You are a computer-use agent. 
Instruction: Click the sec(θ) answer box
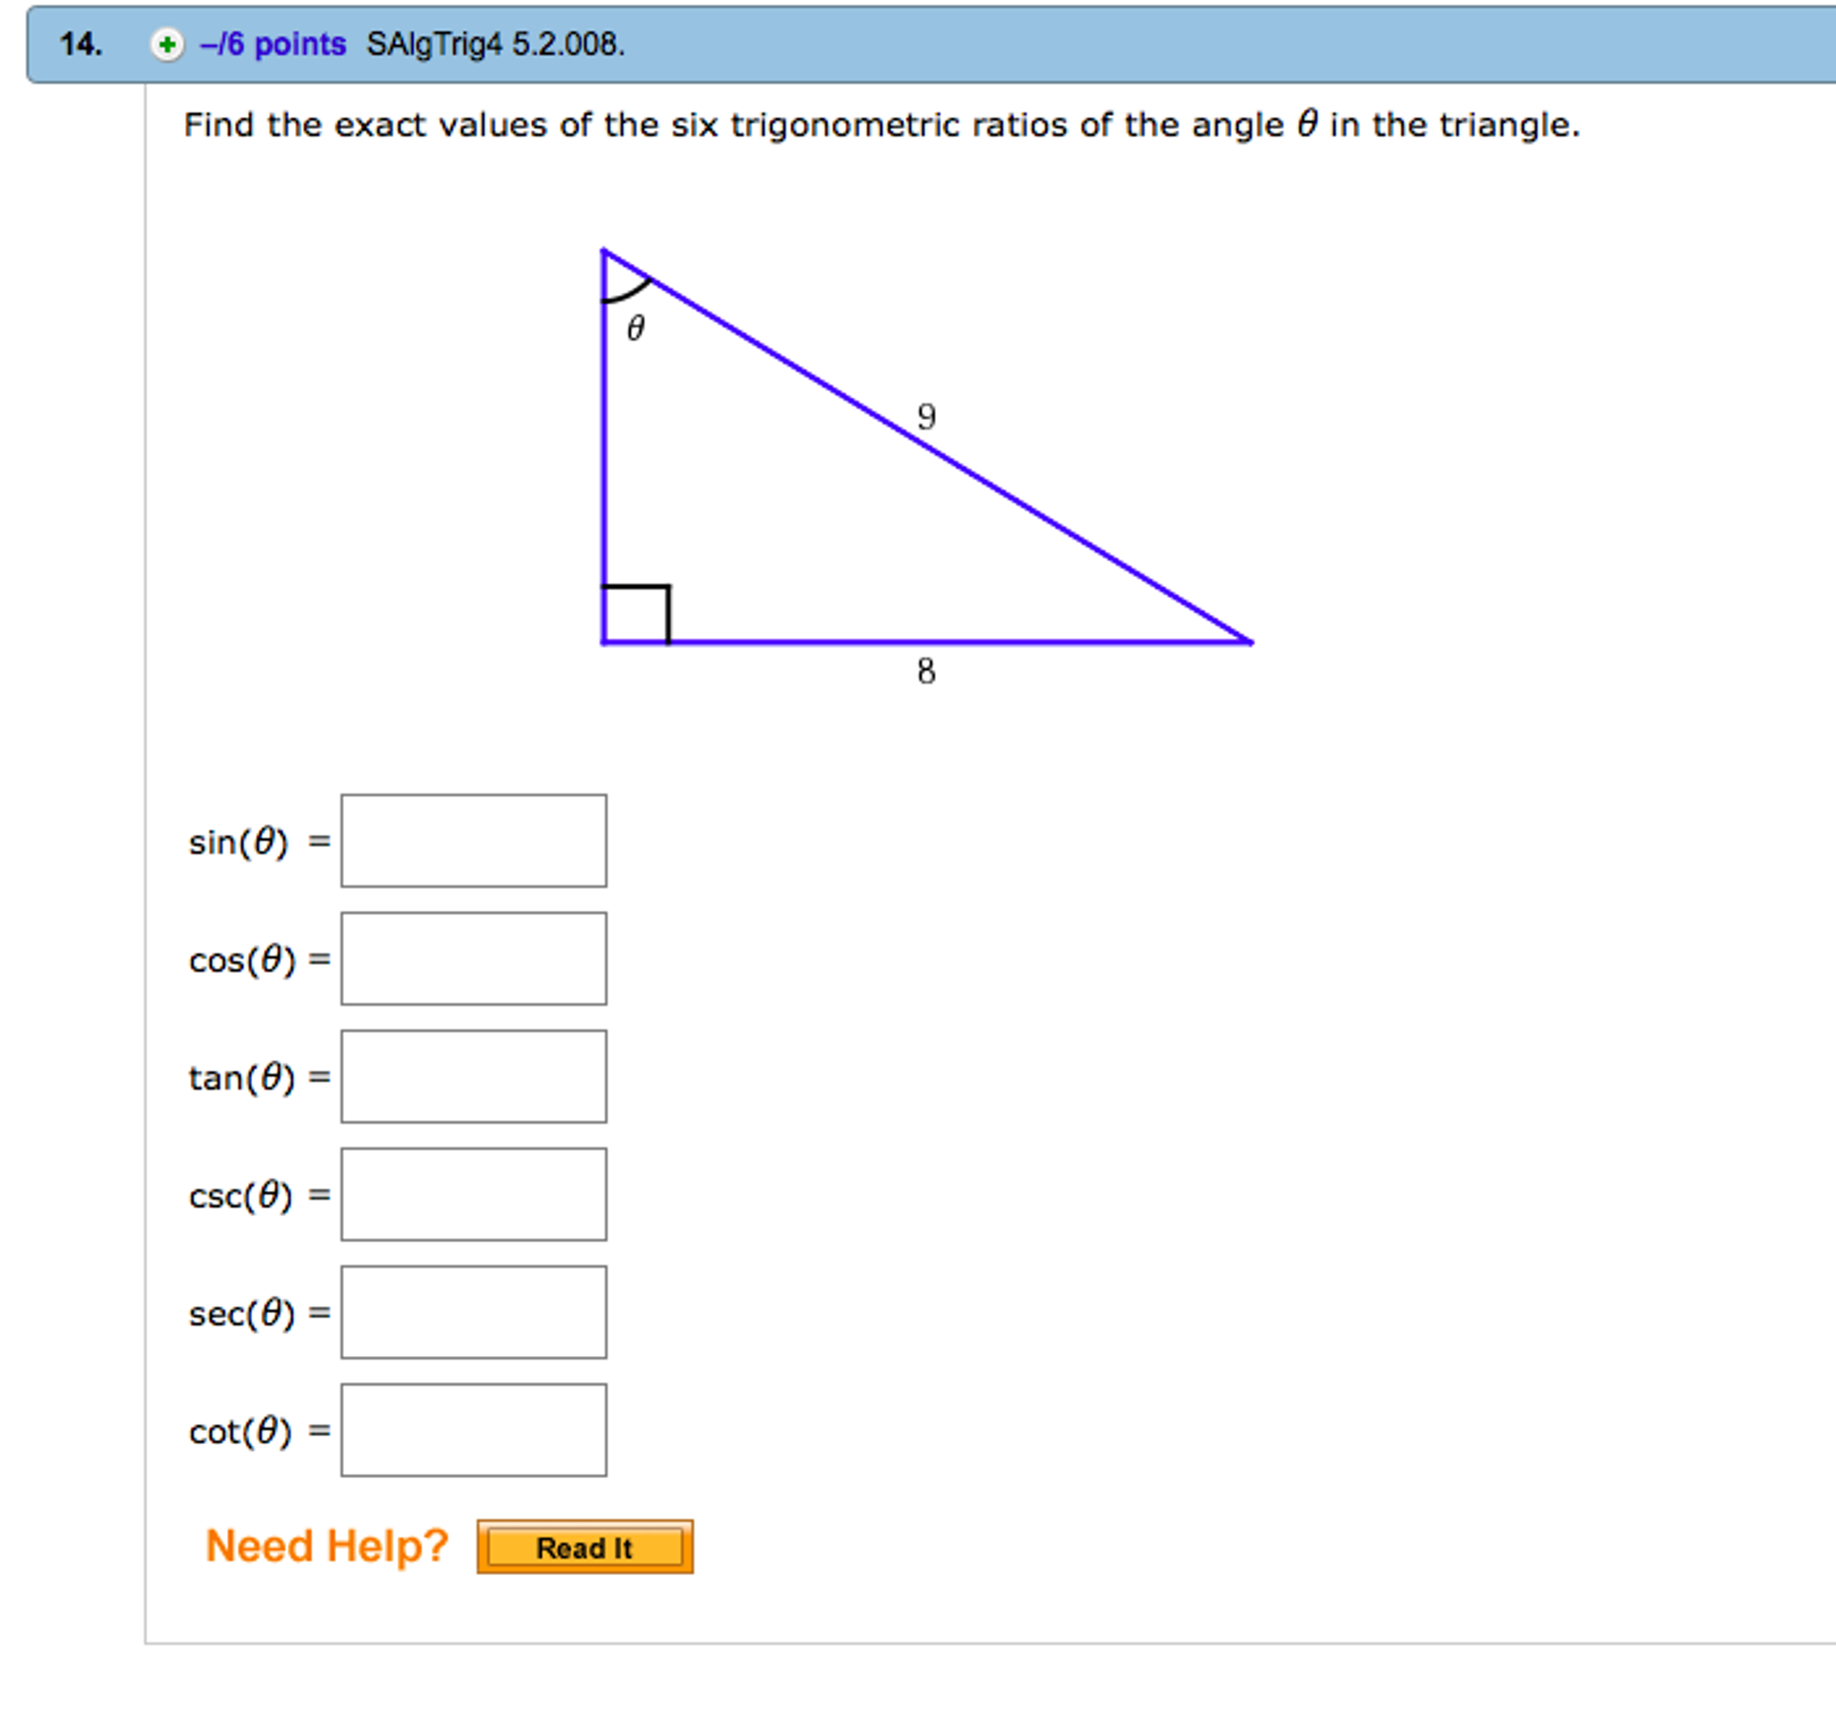pos(474,1311)
